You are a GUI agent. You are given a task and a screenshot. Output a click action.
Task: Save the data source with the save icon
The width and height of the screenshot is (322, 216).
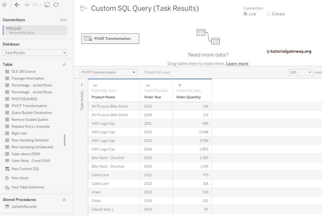pos(47,5)
